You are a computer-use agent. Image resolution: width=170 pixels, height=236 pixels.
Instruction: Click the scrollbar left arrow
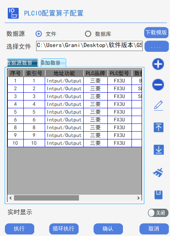(11, 198)
